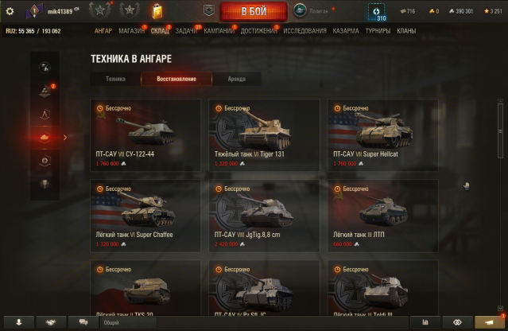
Task: Click the blue 310 energy icon
Action: [x=377, y=12]
